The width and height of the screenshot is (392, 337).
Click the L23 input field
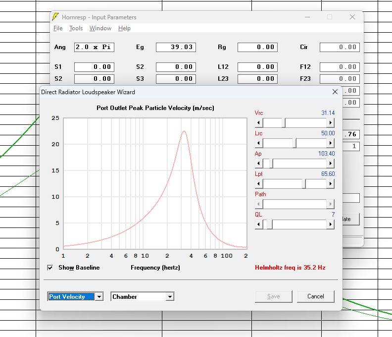coord(257,79)
